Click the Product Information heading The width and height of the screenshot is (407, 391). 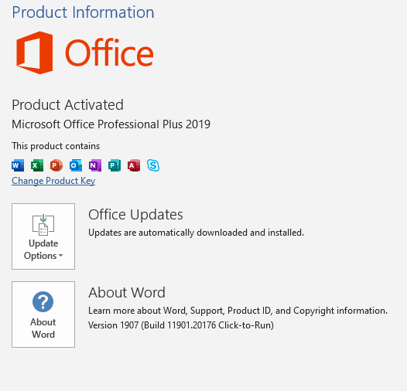(x=83, y=12)
